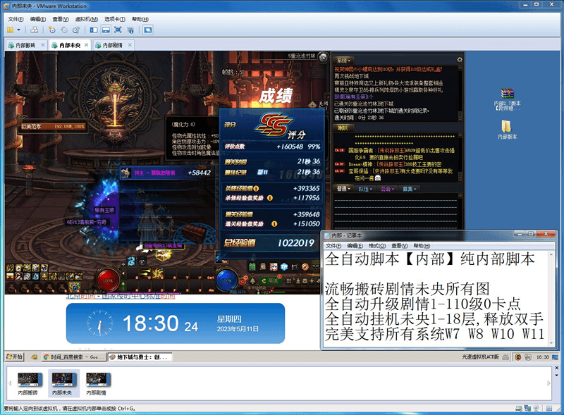The height and width of the screenshot is (415, 564).
Task: Click the blue MP orb showing 100%
Action: 226,280
